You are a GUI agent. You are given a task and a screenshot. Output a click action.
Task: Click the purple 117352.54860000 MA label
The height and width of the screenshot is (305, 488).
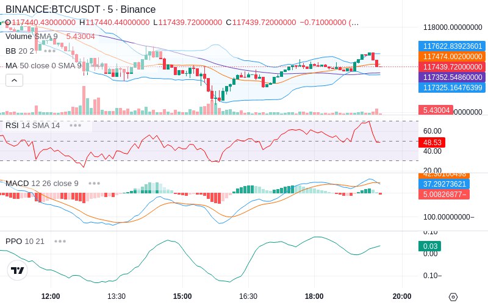point(452,77)
